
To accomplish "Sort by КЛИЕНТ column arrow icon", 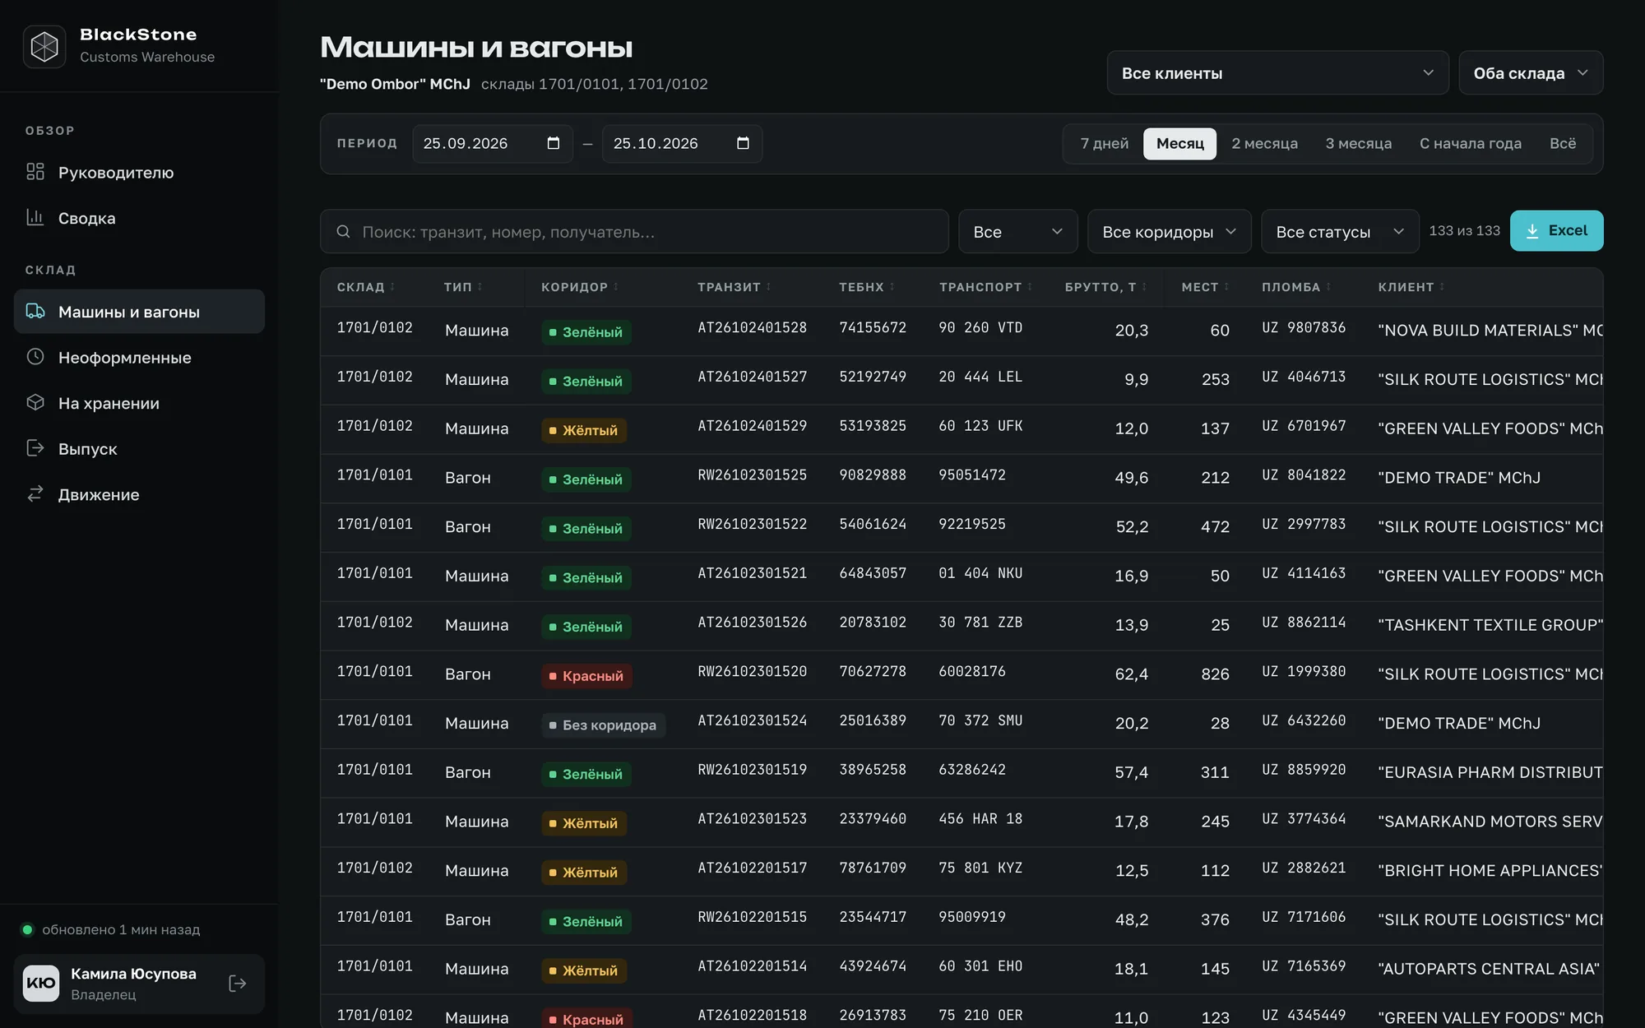I will click(x=1442, y=287).
